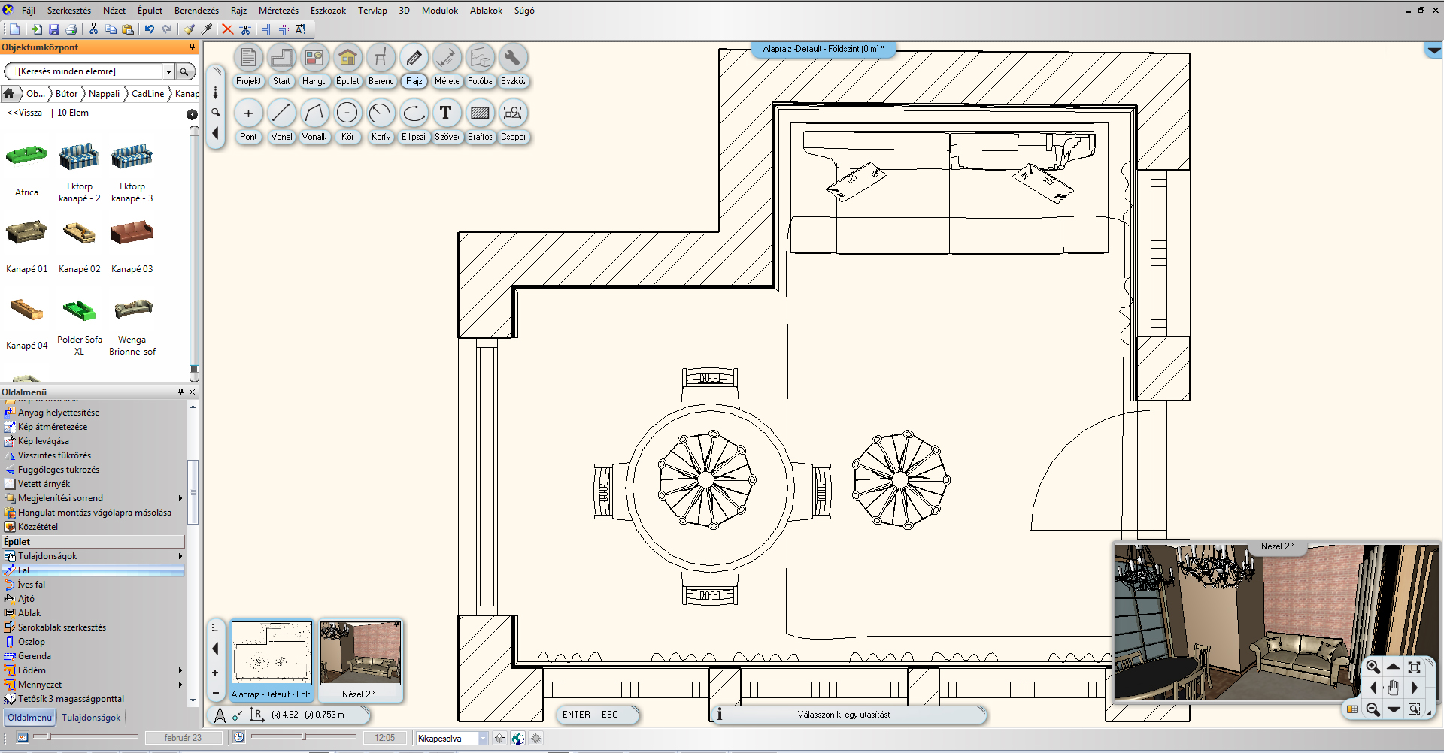Open the Épület menu
Viewport: 1444px width, 753px height.
point(150,11)
